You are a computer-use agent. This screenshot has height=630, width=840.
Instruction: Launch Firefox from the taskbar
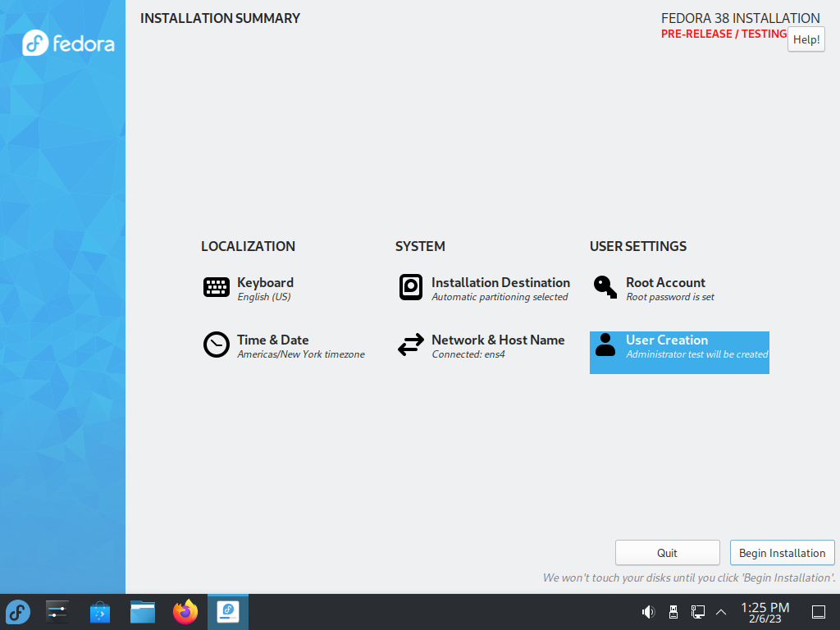[185, 612]
